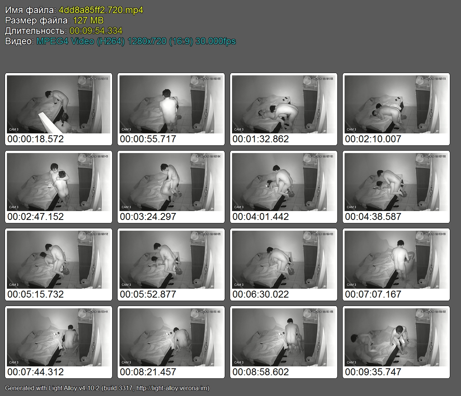Click the file name 4dd8a85ff2.720.mp4

(x=101, y=10)
